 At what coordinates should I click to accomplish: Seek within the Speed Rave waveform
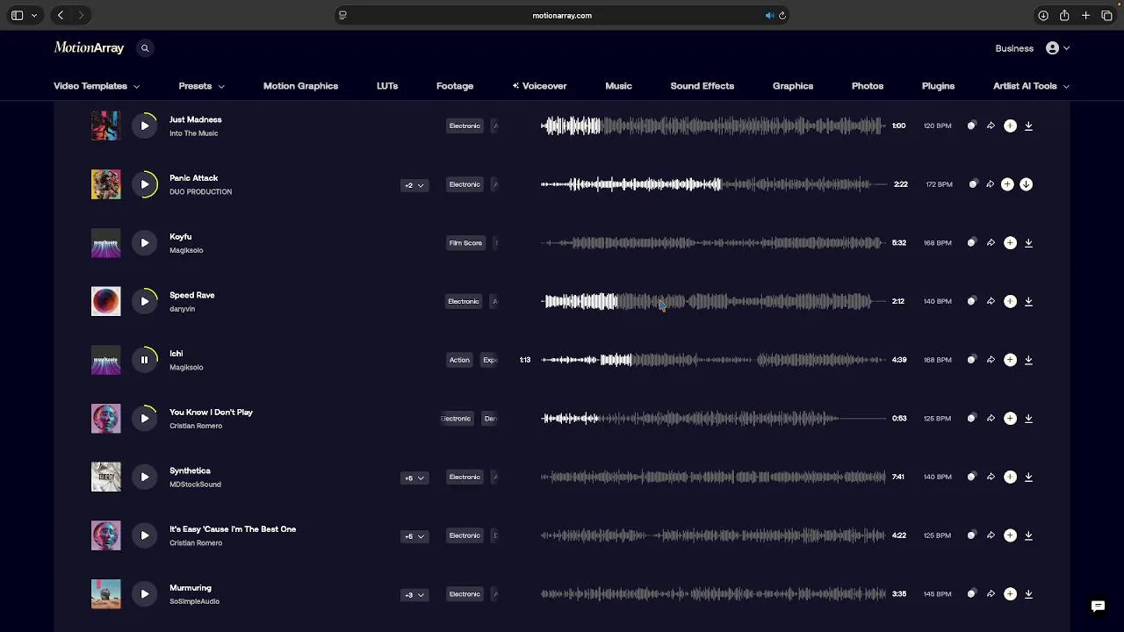pyautogui.click(x=713, y=301)
